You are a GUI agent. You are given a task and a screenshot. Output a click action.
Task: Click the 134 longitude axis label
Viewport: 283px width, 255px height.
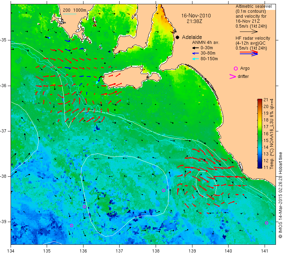[x=11, y=251]
